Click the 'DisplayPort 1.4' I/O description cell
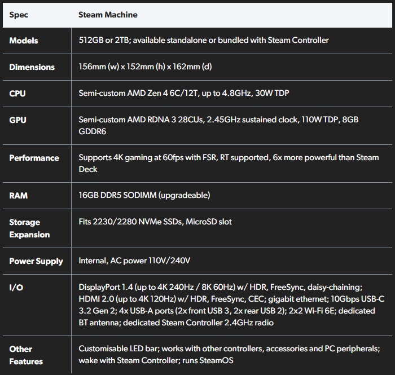The width and height of the screenshot is (395, 375). point(231,305)
